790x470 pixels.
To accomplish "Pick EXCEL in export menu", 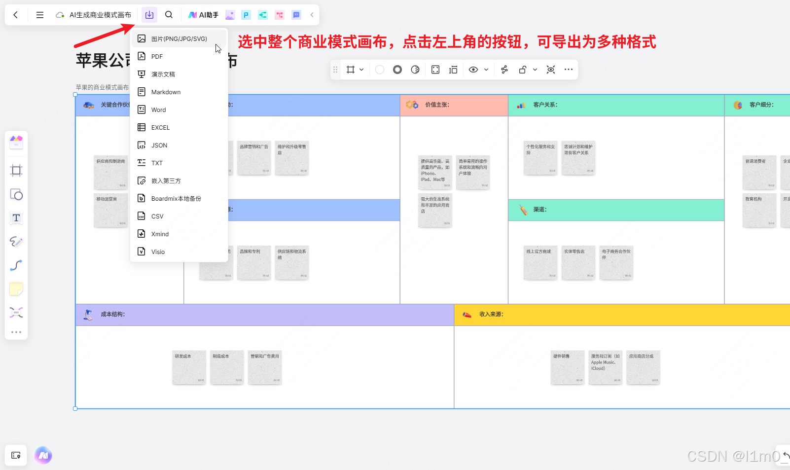I will coord(179,127).
